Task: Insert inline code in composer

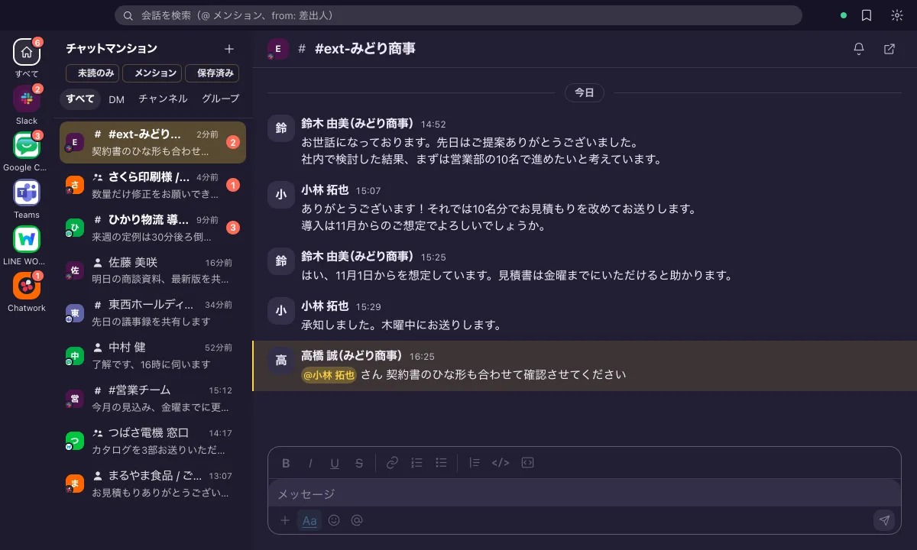Action: tap(501, 463)
